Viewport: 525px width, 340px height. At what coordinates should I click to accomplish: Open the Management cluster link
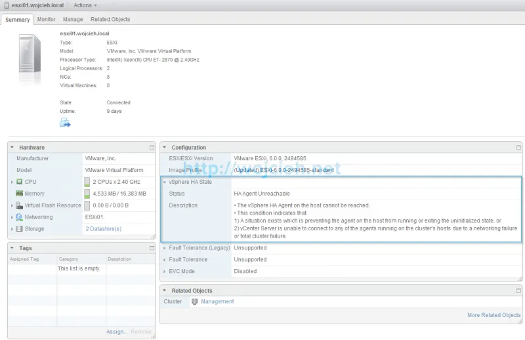pos(217,301)
